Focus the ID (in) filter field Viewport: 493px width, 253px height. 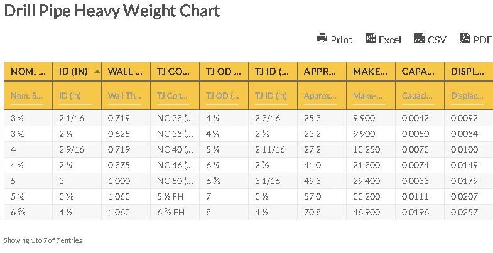(x=77, y=96)
